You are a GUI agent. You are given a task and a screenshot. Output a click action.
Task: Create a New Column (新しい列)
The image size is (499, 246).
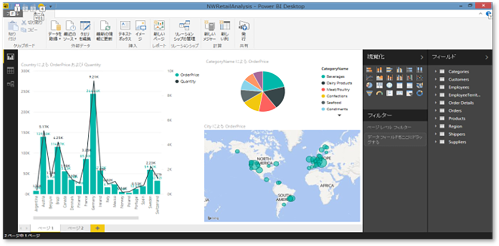coord(225,31)
